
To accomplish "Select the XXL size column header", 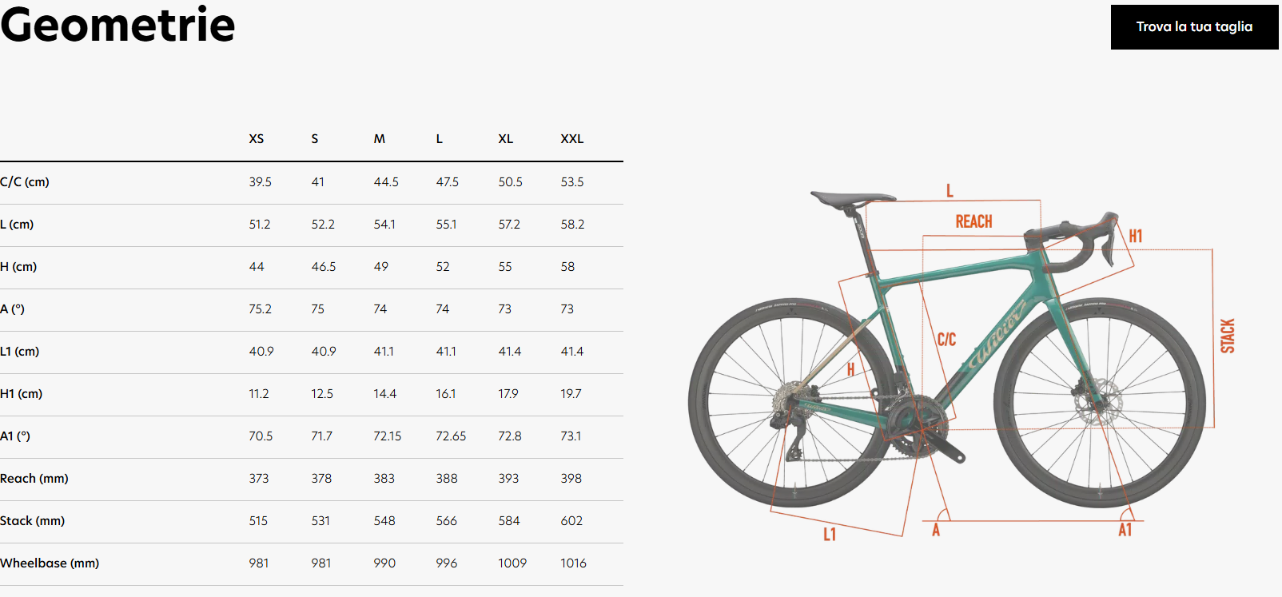I will tap(571, 139).
